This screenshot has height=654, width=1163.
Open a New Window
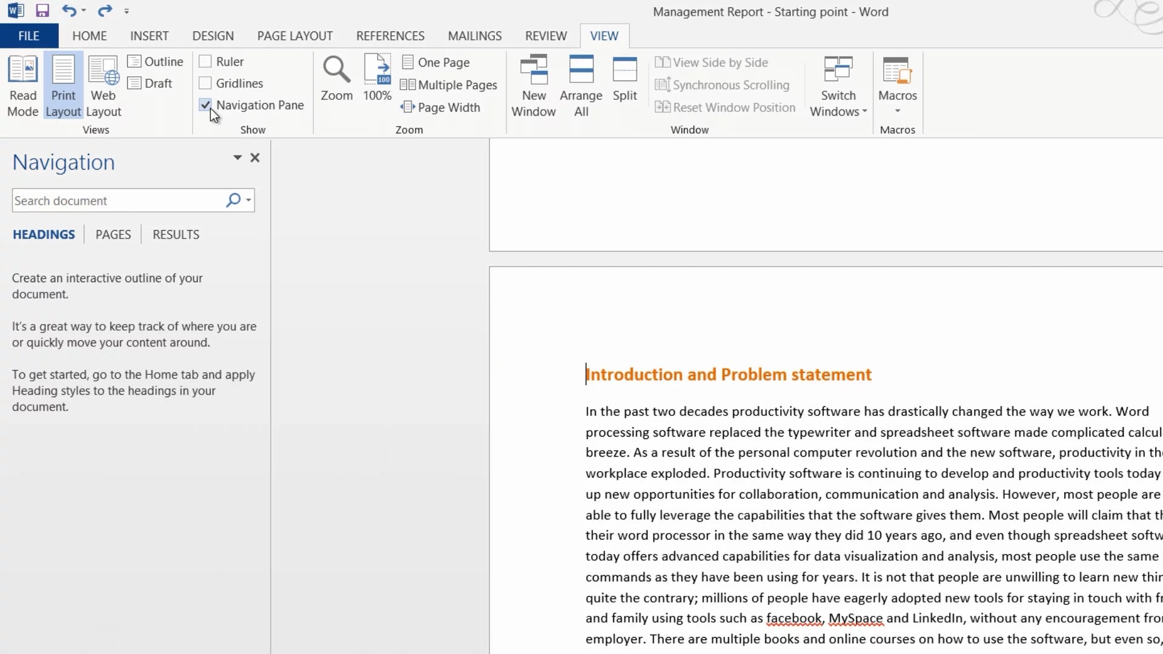pos(534,85)
